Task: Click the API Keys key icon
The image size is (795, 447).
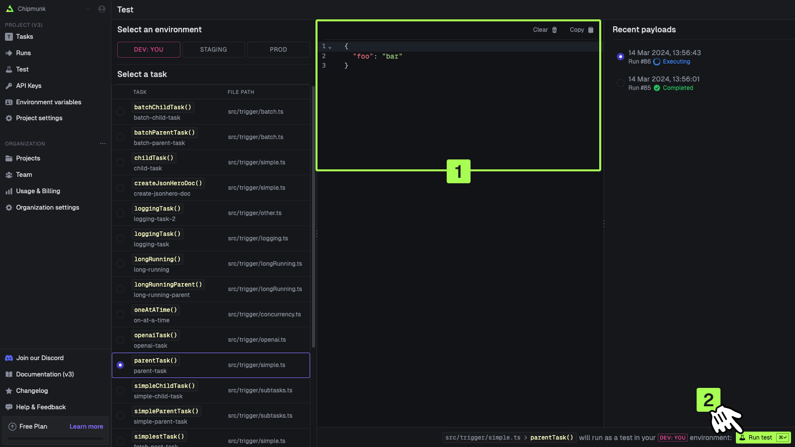Action: [9, 86]
